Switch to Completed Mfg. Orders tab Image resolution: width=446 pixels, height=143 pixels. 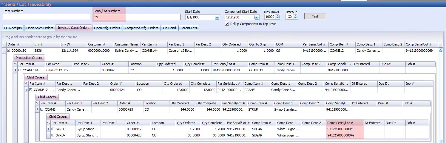pyautogui.click(x=141, y=28)
